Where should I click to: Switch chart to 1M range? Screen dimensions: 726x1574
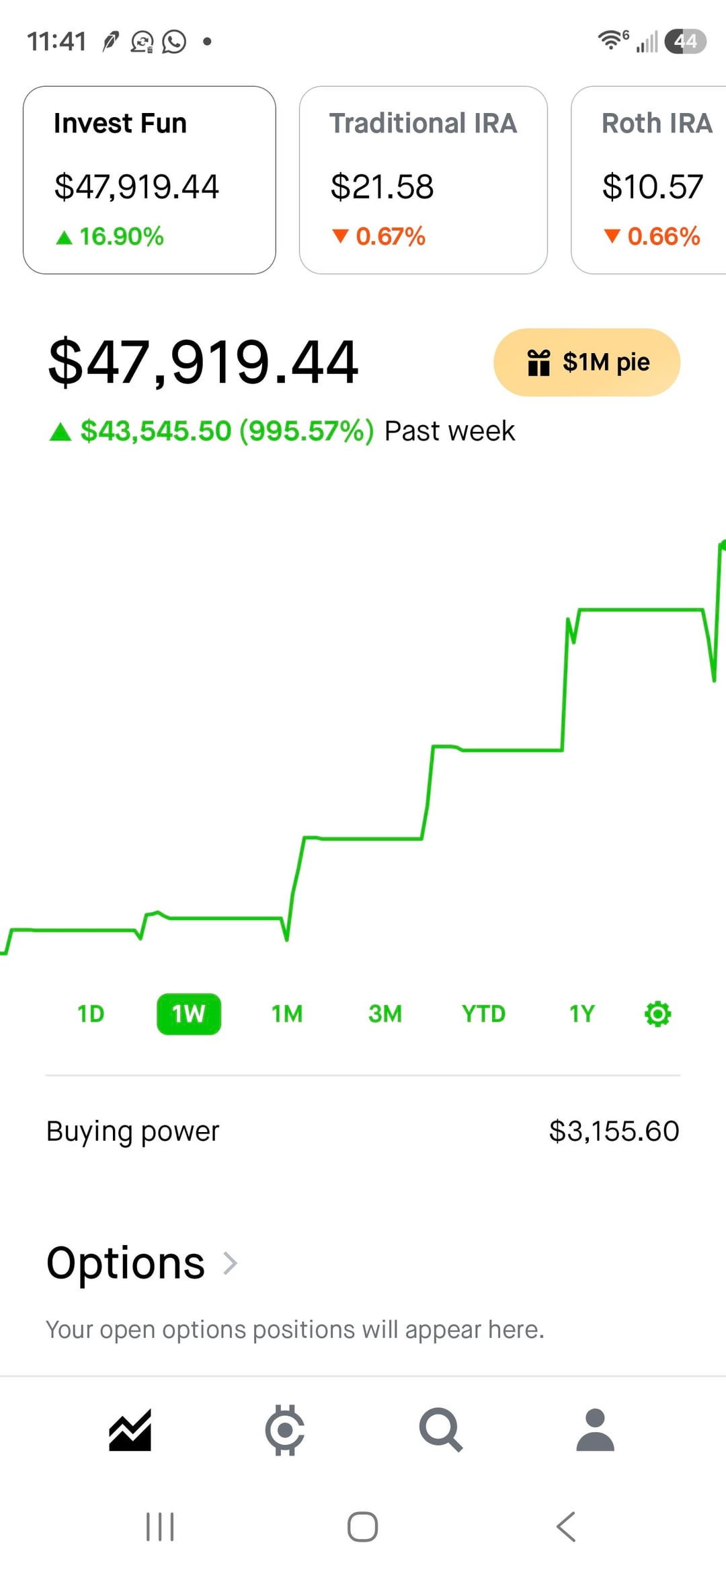[287, 1014]
